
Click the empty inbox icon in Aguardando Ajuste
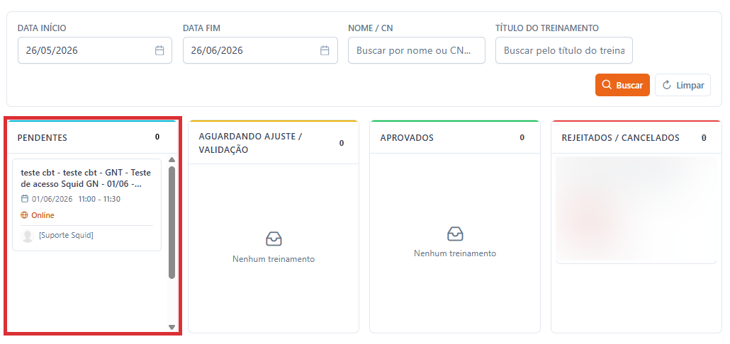coord(274,239)
